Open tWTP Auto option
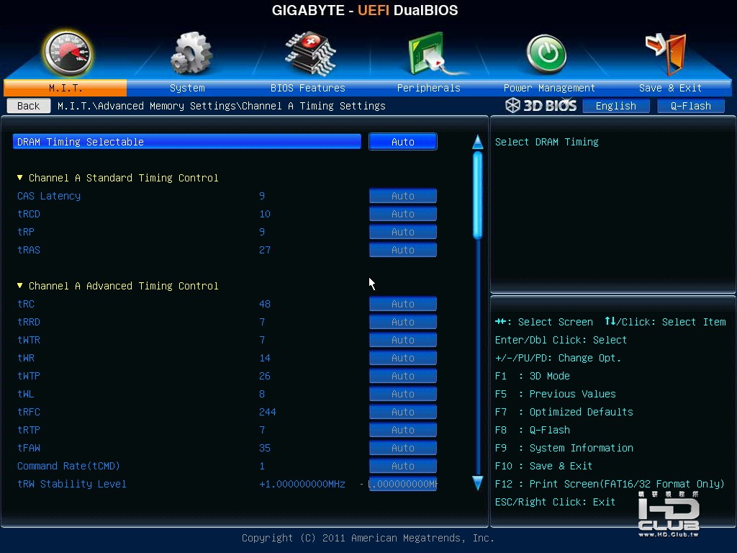The height and width of the screenshot is (553, 737). point(403,376)
